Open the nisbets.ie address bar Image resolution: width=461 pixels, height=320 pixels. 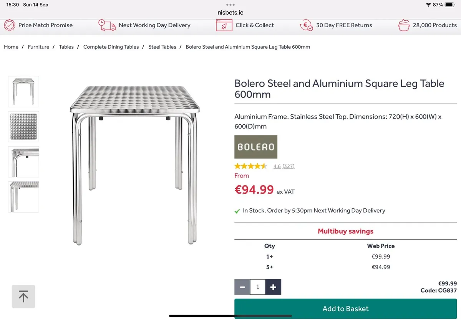[x=230, y=12]
